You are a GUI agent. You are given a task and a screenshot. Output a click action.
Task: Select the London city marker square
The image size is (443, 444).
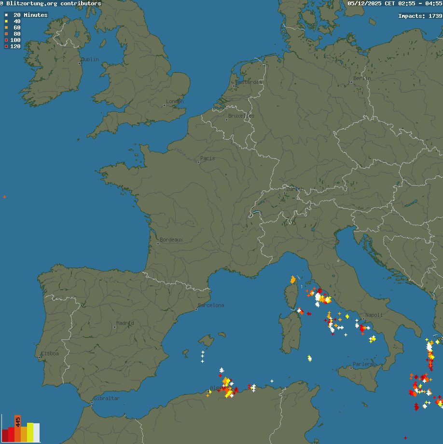(165, 105)
